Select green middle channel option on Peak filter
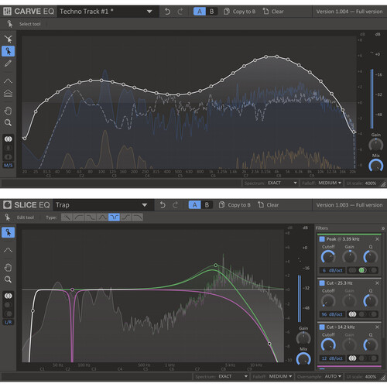The height and width of the screenshot is (387, 387). [362, 270]
